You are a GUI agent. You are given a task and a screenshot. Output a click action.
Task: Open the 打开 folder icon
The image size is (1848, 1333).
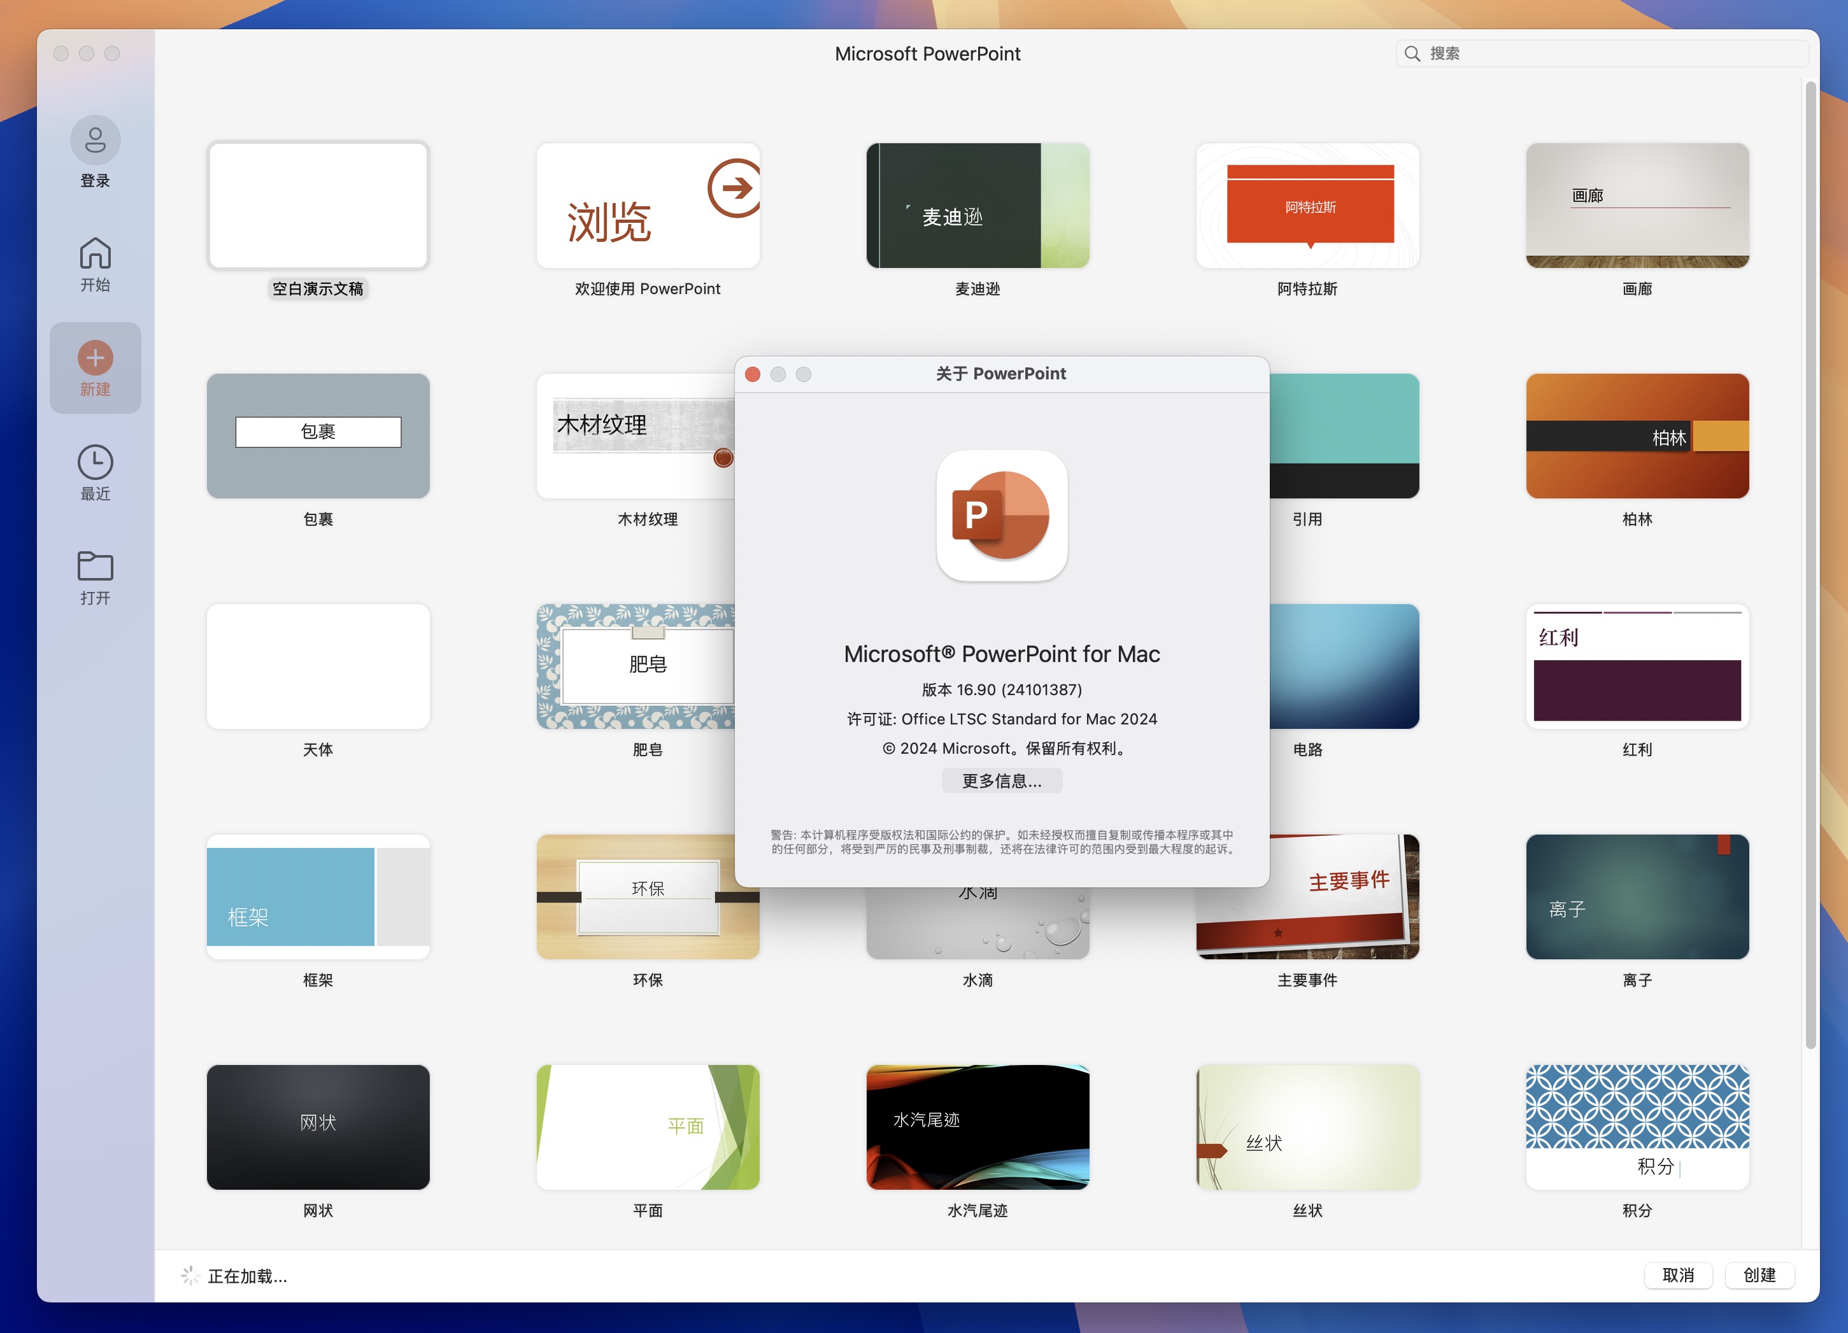pos(96,566)
